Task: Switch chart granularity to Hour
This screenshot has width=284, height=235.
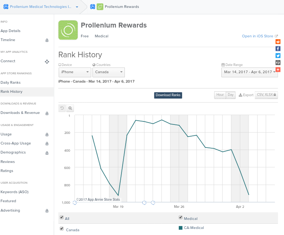Action: (220, 95)
